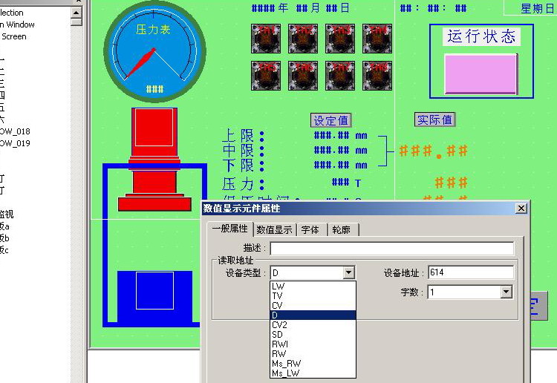Switch to the 数值显示 tab
The height and width of the screenshot is (383, 557).
(x=274, y=230)
